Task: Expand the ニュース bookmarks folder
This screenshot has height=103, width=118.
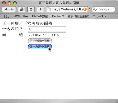Action: pos(99,16)
